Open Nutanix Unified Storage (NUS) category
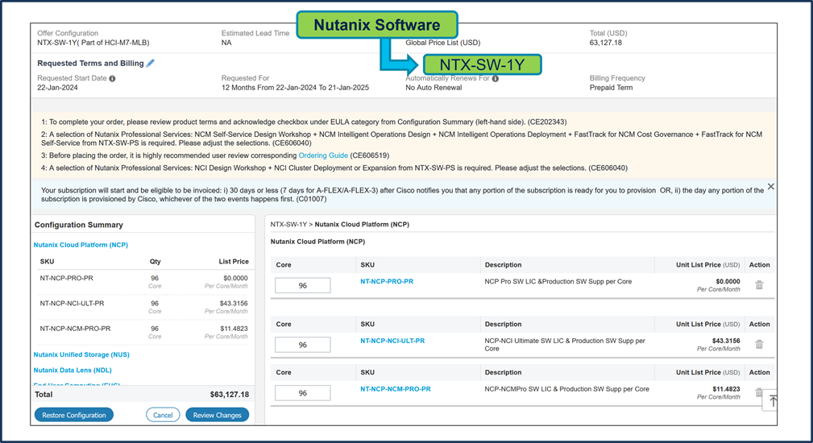813x443 pixels. tap(81, 354)
